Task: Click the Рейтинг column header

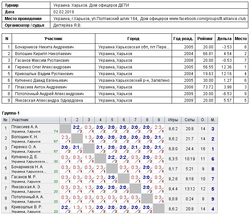Action: 205,39
